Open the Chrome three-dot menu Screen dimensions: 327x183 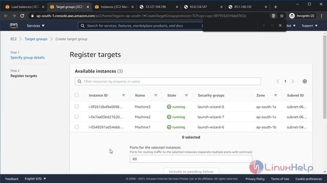click(321, 16)
